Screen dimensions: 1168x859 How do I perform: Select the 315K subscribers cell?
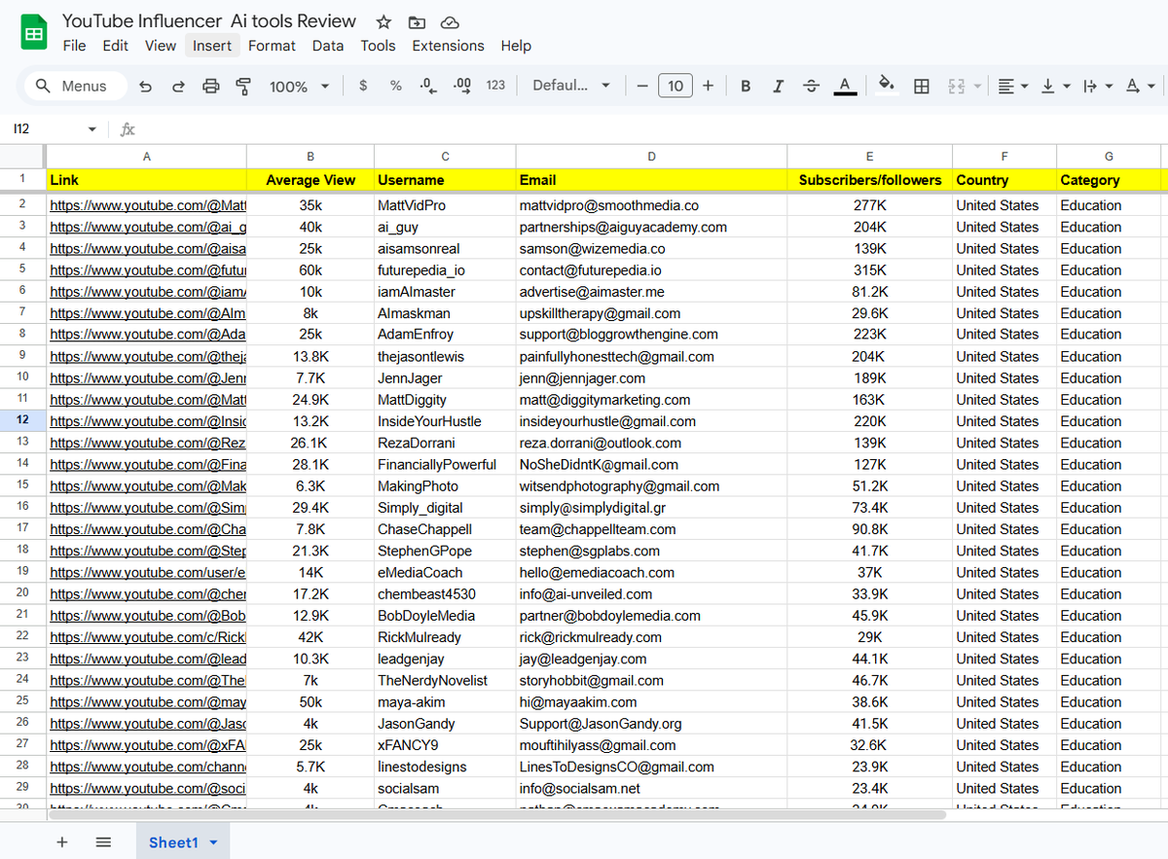point(869,270)
